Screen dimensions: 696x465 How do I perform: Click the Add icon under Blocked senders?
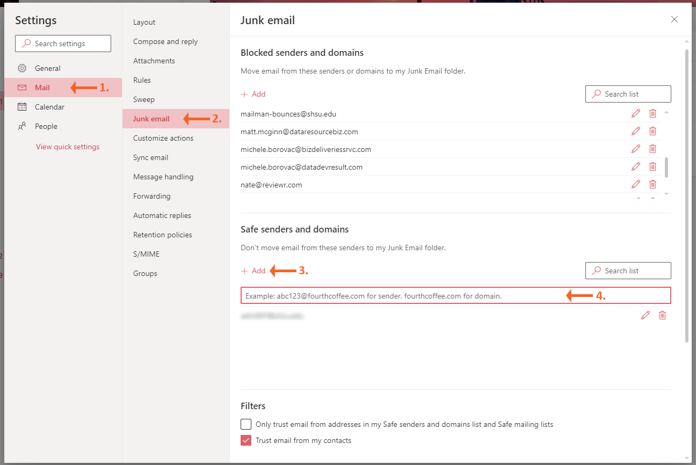(245, 94)
